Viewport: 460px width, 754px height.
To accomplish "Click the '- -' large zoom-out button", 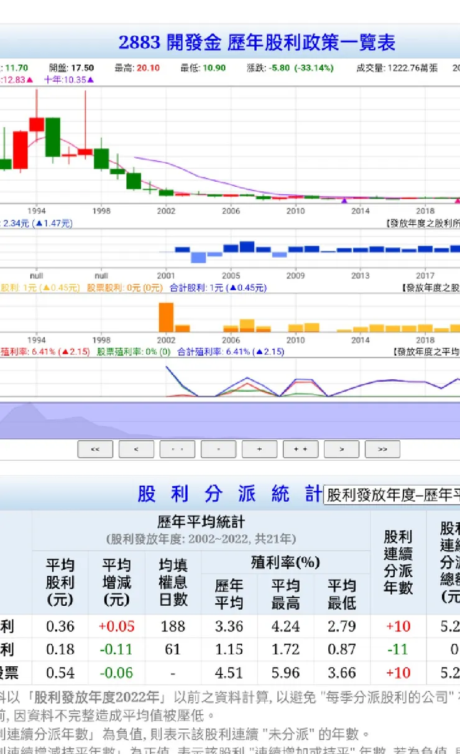I will click(177, 449).
